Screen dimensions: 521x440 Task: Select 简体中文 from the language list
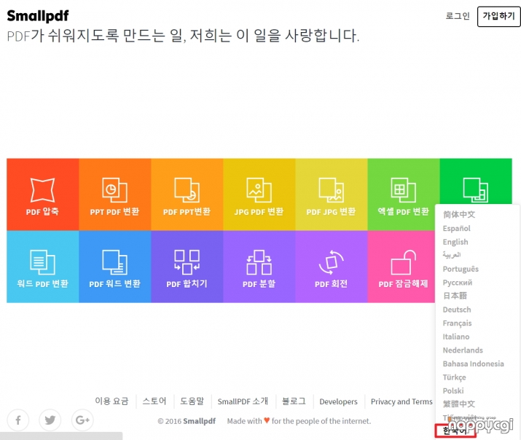tap(459, 214)
